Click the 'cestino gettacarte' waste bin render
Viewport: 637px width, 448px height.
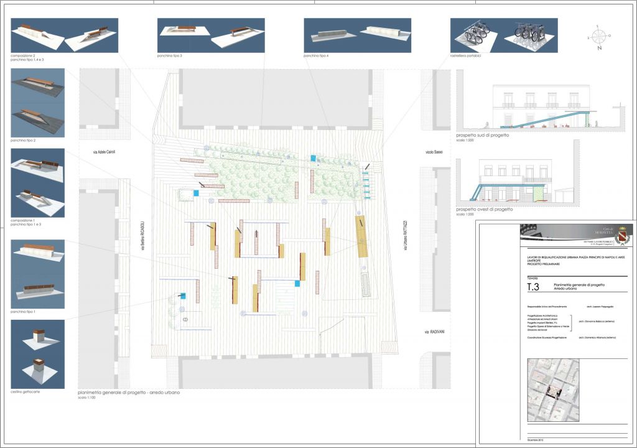pyautogui.click(x=38, y=354)
